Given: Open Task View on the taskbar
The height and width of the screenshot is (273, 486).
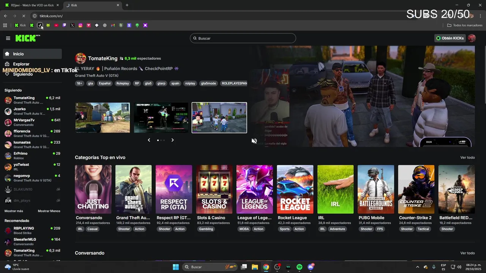Looking at the screenshot, I should point(244,267).
